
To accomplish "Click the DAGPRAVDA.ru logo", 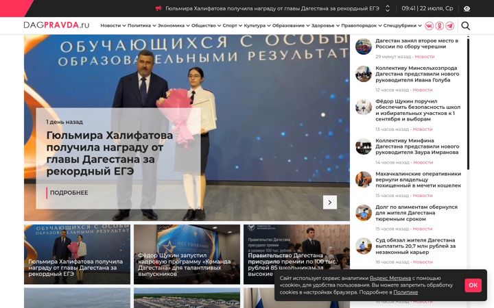I will 56,25.
